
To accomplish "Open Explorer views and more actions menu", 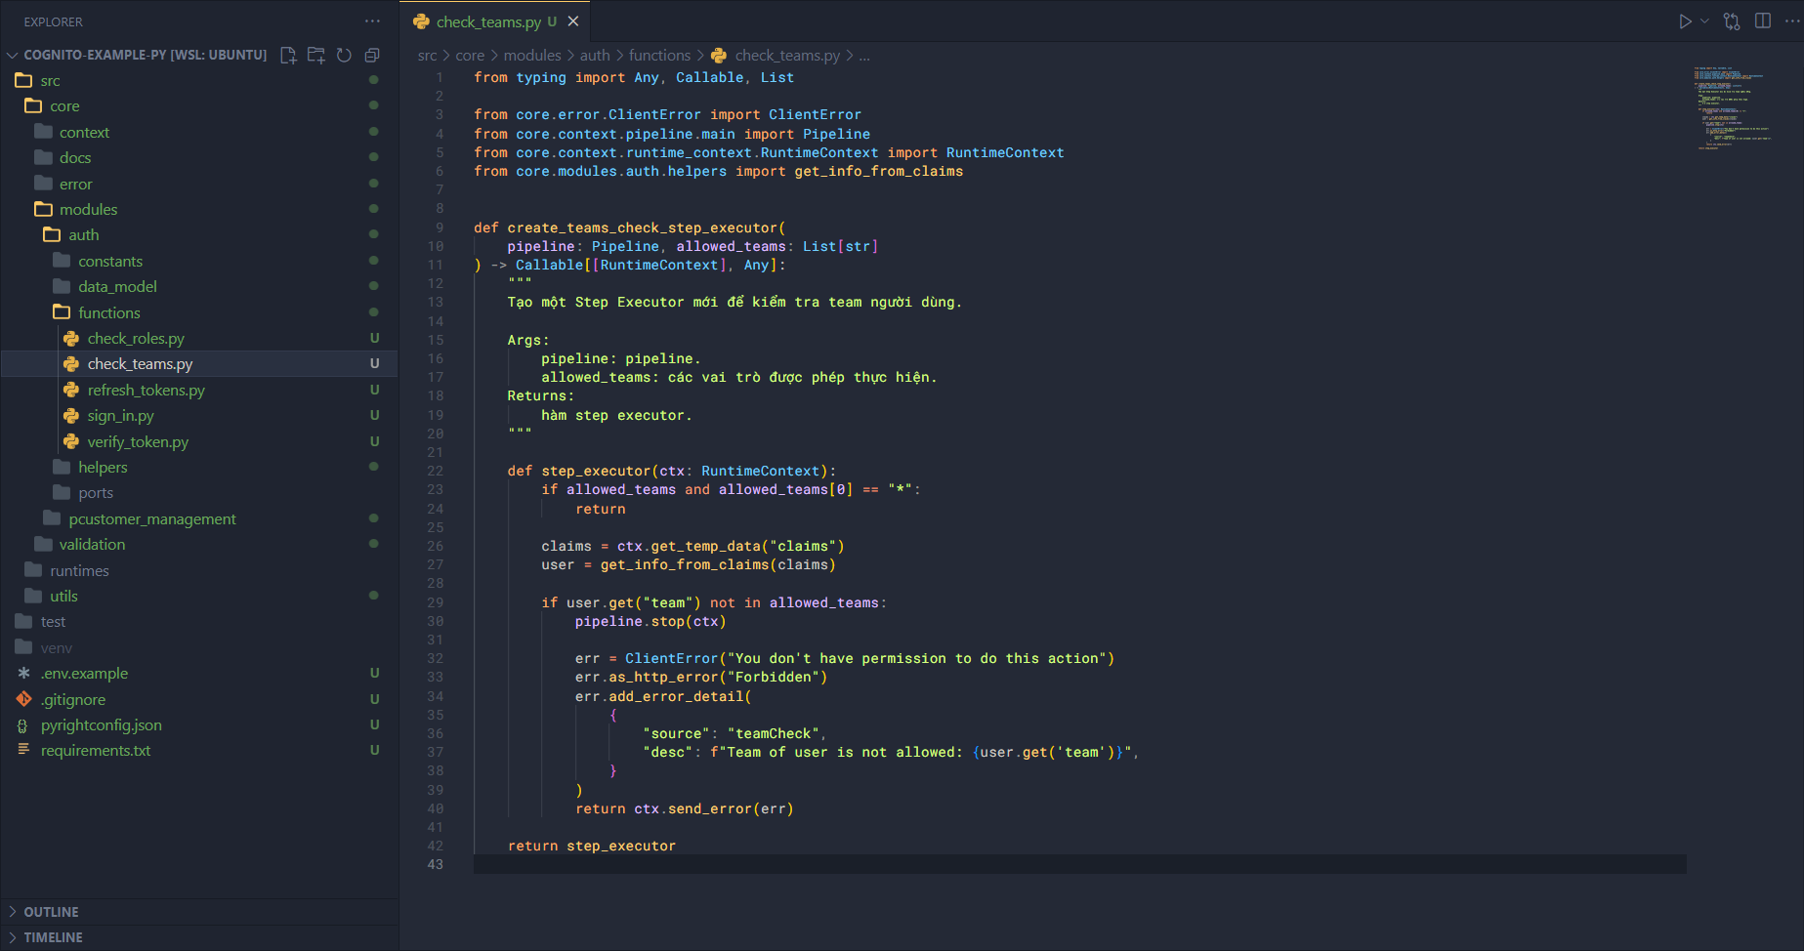I will 372,21.
